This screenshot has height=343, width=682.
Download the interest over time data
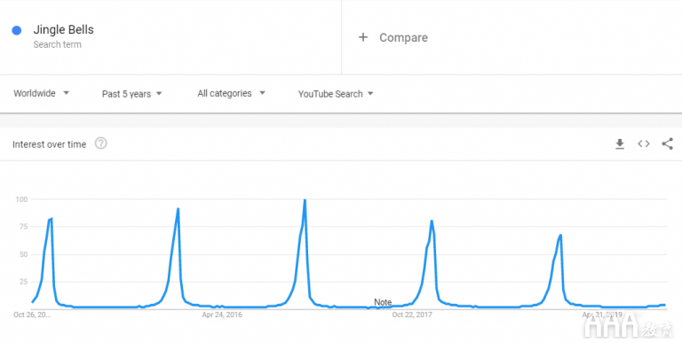620,144
